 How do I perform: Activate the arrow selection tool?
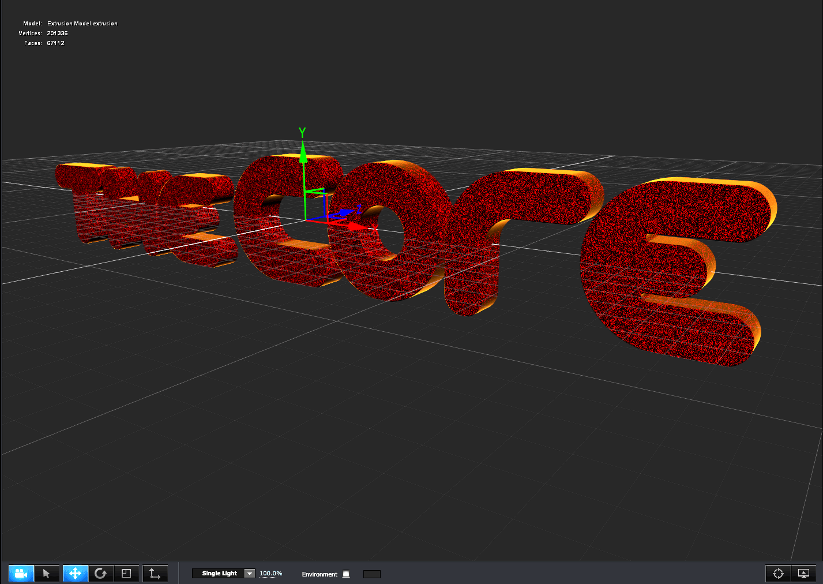coord(47,574)
